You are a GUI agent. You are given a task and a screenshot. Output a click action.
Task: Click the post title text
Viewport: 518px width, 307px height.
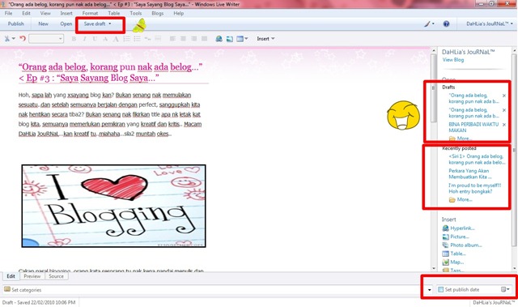(111, 72)
